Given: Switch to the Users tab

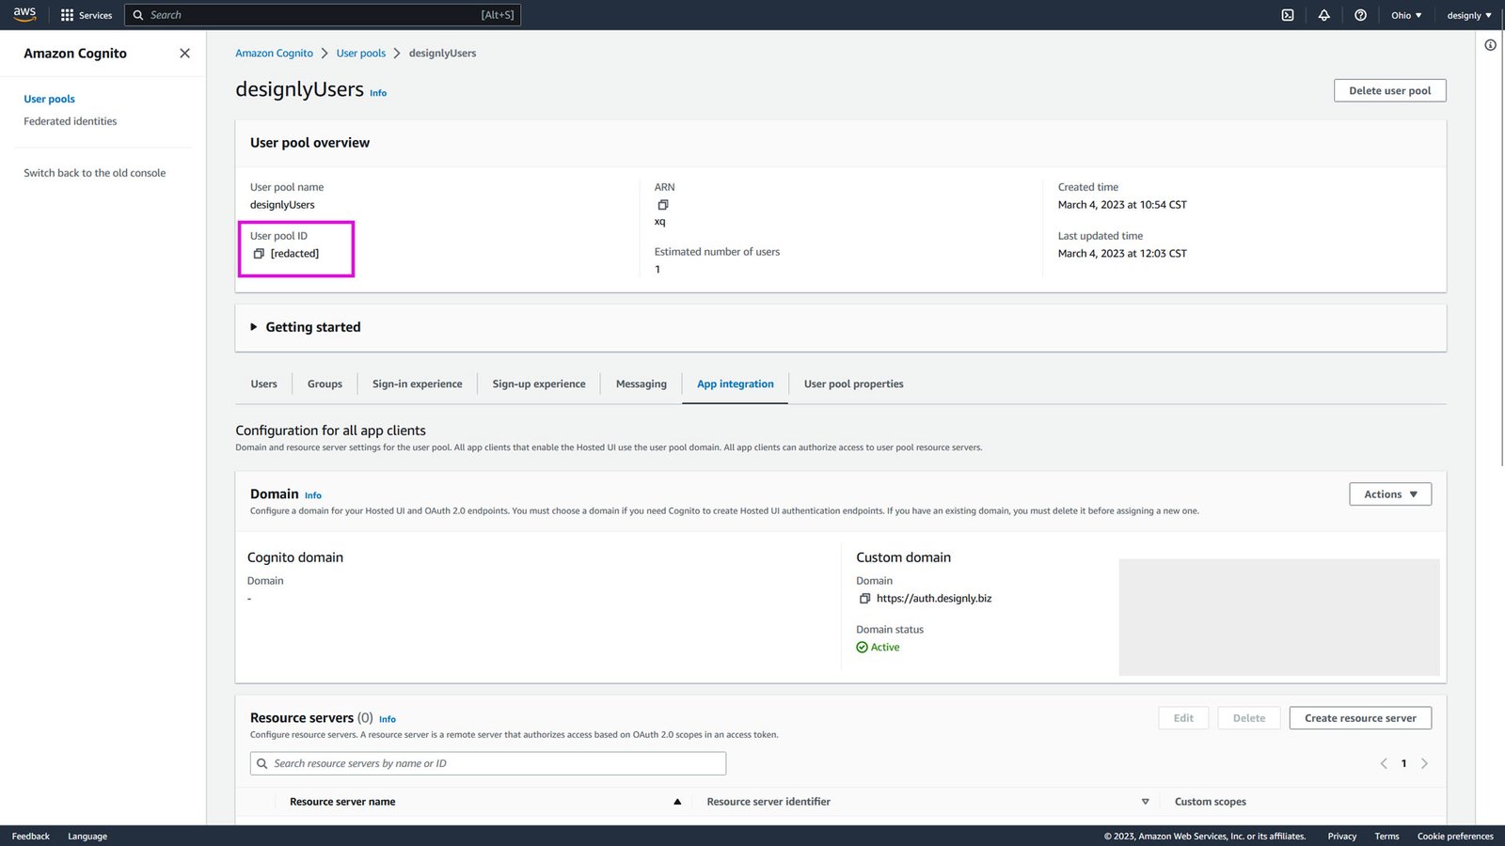Looking at the screenshot, I should click(263, 384).
